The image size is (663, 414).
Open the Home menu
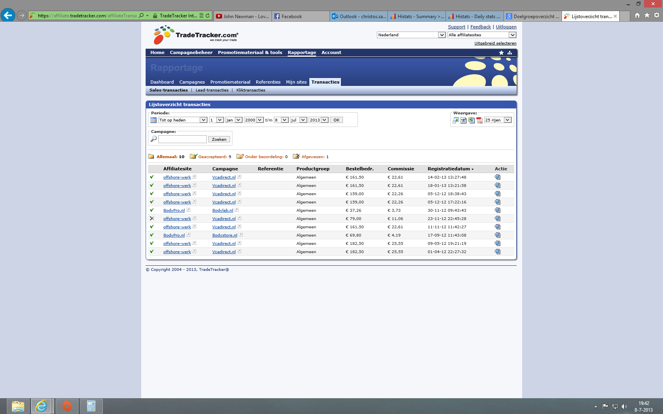pyautogui.click(x=157, y=52)
